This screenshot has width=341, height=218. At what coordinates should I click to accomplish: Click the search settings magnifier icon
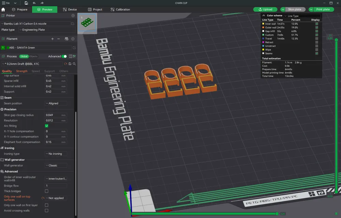74,64
